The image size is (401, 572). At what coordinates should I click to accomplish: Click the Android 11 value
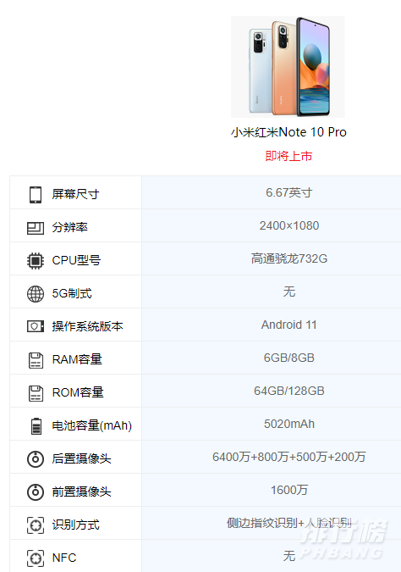(288, 325)
